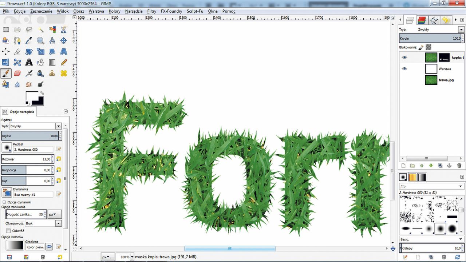Select the Dodge/Burn tool
The width and height of the screenshot is (466, 262).
pos(40,84)
